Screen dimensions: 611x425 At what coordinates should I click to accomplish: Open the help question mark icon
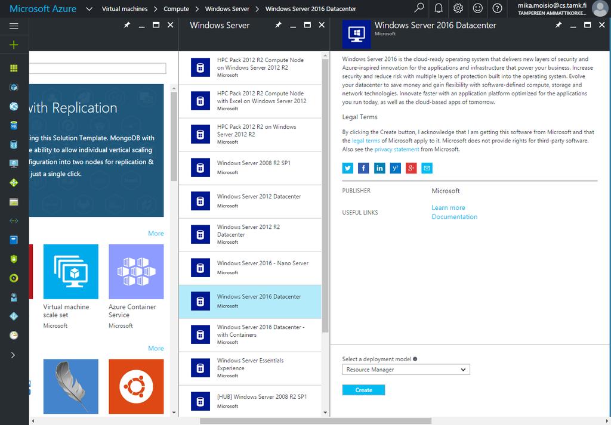(497, 8)
